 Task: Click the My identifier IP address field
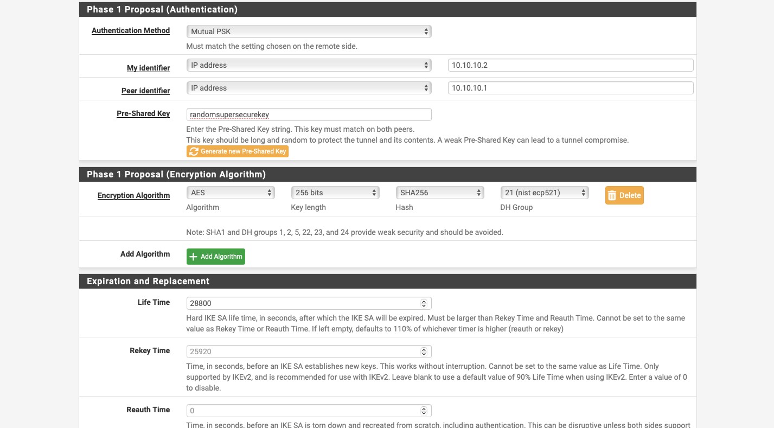click(x=570, y=65)
